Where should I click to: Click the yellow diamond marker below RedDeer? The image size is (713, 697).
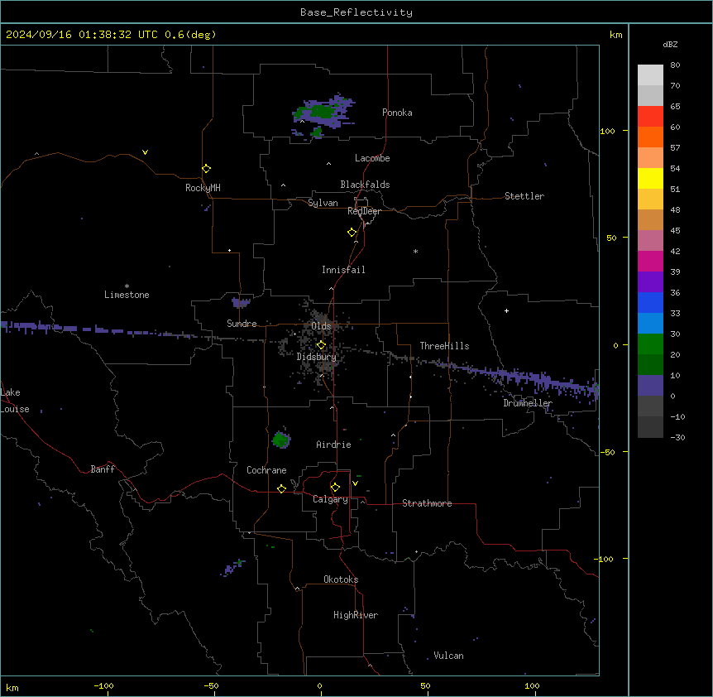click(x=352, y=233)
